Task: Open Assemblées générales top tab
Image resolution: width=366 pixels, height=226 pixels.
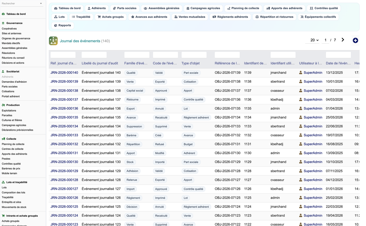Action: tap(161, 8)
